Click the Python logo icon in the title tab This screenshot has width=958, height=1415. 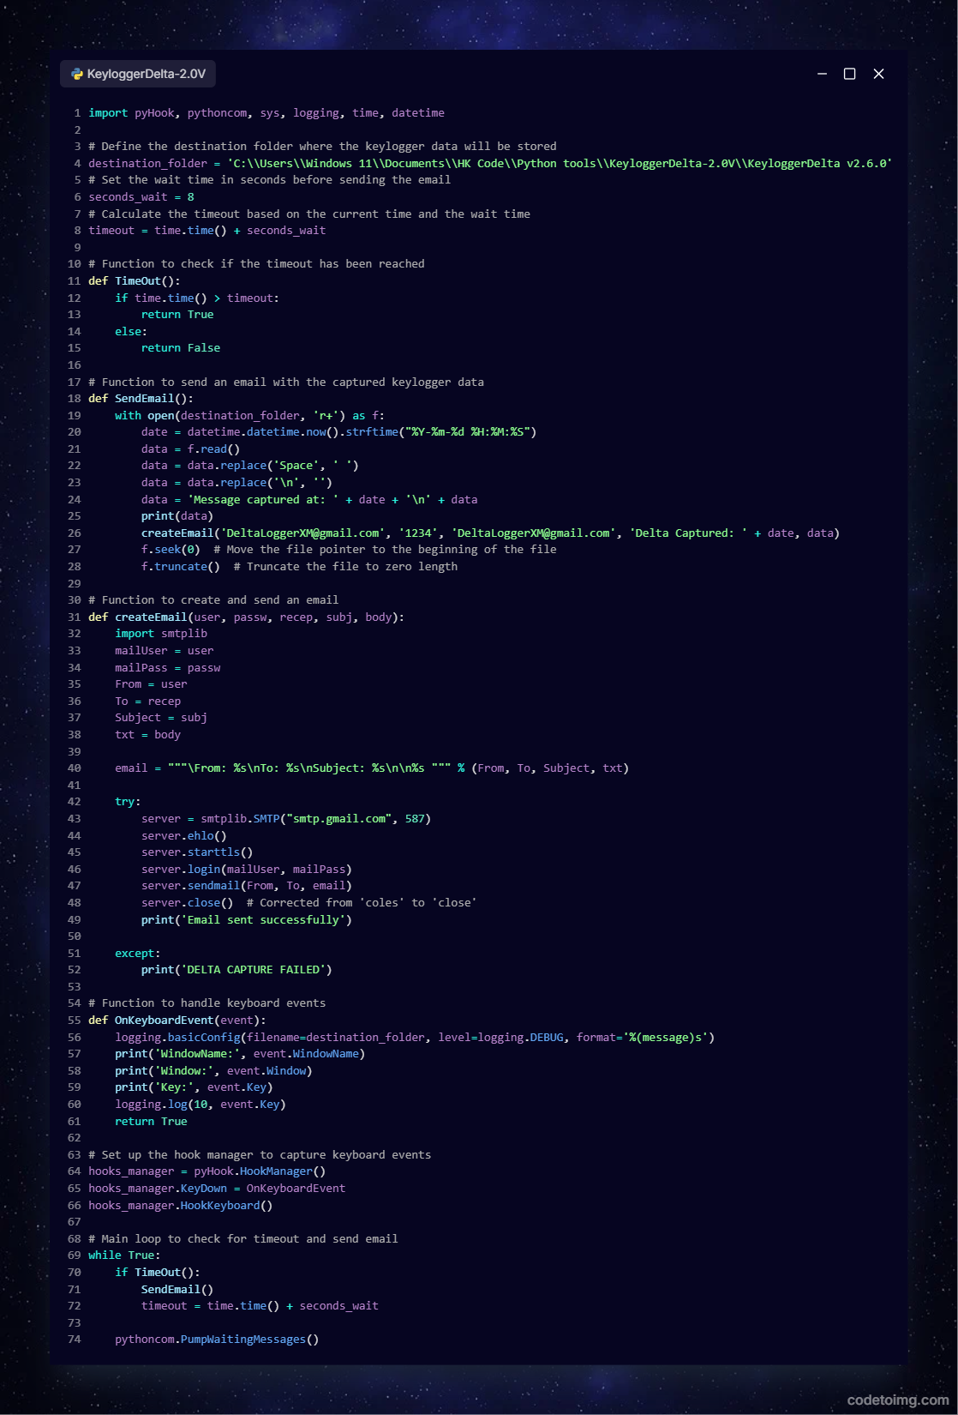pyautogui.click(x=77, y=74)
